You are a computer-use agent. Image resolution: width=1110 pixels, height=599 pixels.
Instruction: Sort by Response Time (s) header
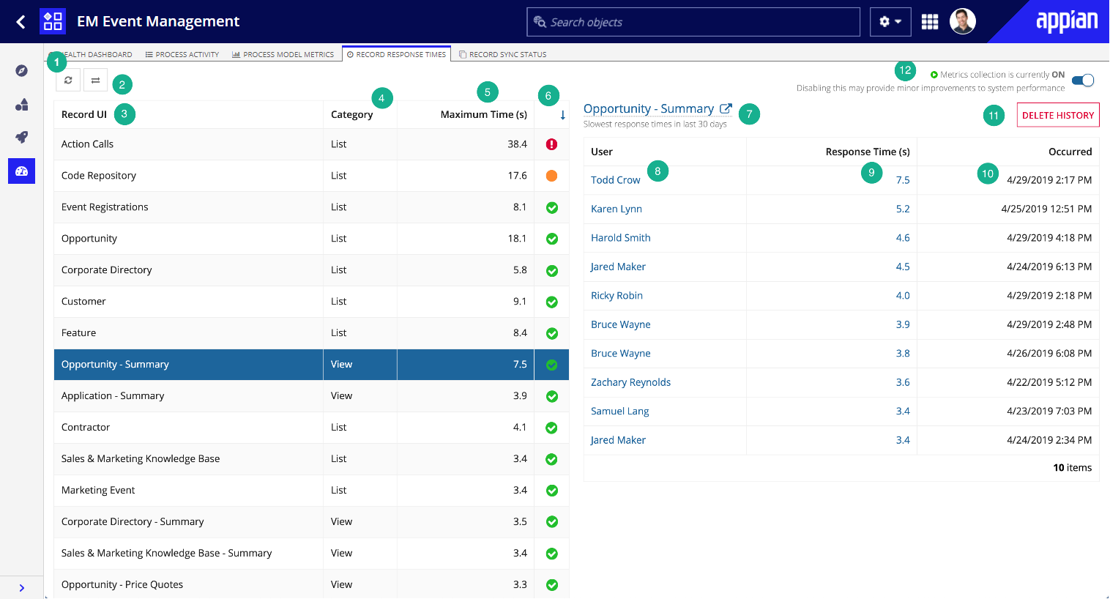coord(868,152)
